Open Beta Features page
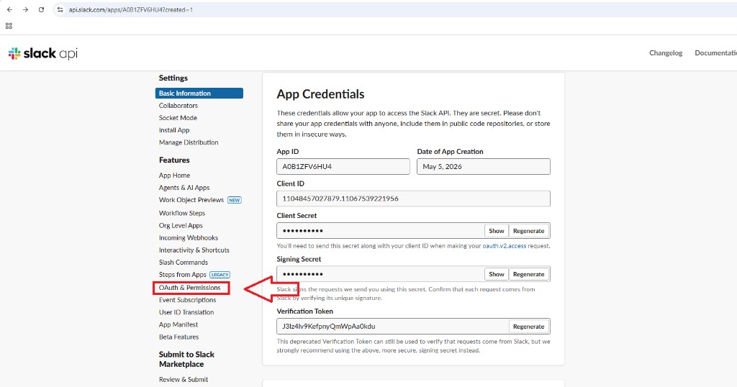737x387 pixels. pyautogui.click(x=178, y=337)
